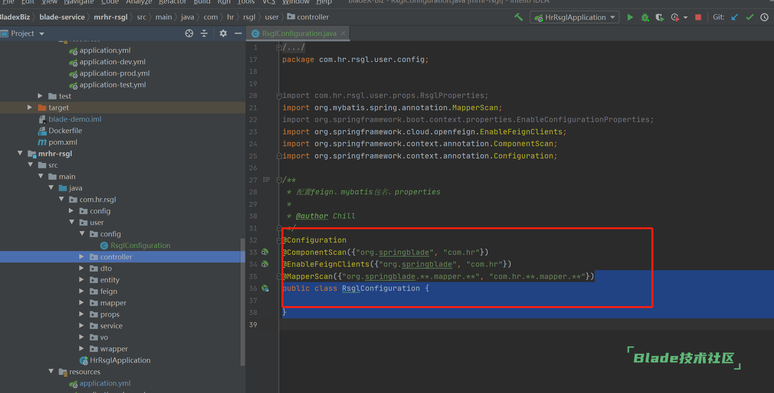The image size is (774, 393).
Task: Expand the wrapper package
Action: pyautogui.click(x=81, y=348)
